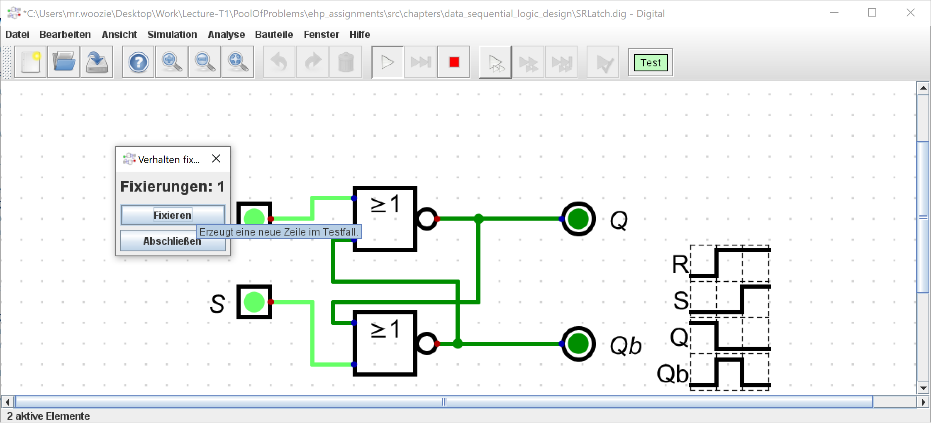Open the Simulation menu
Screen dimensions: 931x423
[x=172, y=34]
